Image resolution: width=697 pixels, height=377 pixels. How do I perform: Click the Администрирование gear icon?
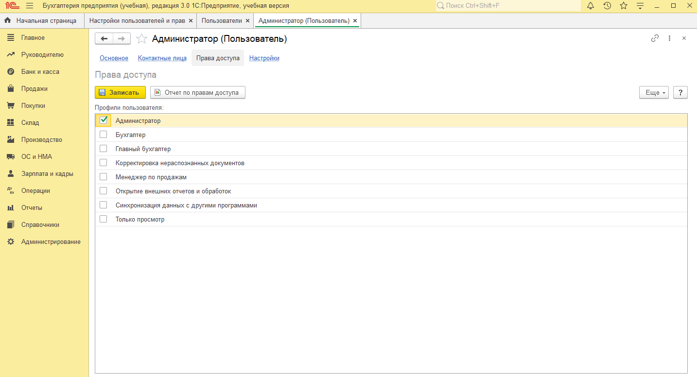[x=11, y=242]
